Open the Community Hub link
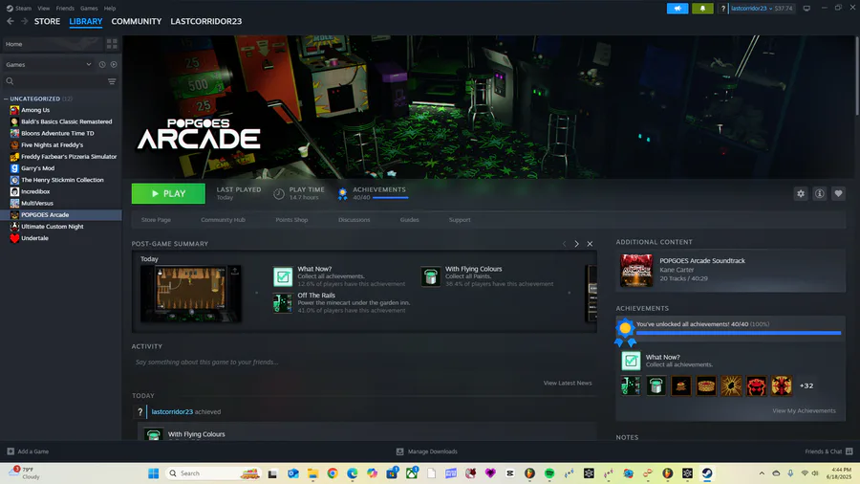Image resolution: width=860 pixels, height=484 pixels. [223, 219]
